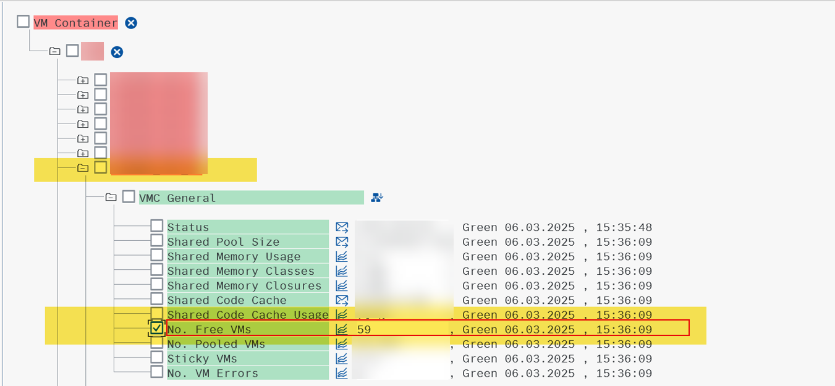This screenshot has height=386, width=835.
Task: Collapse the node directly under VM Container
Action: coord(54,51)
